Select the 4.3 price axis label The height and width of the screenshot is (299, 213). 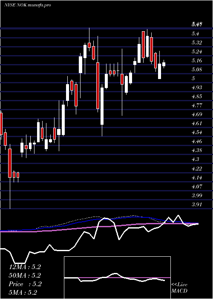coord(195,159)
